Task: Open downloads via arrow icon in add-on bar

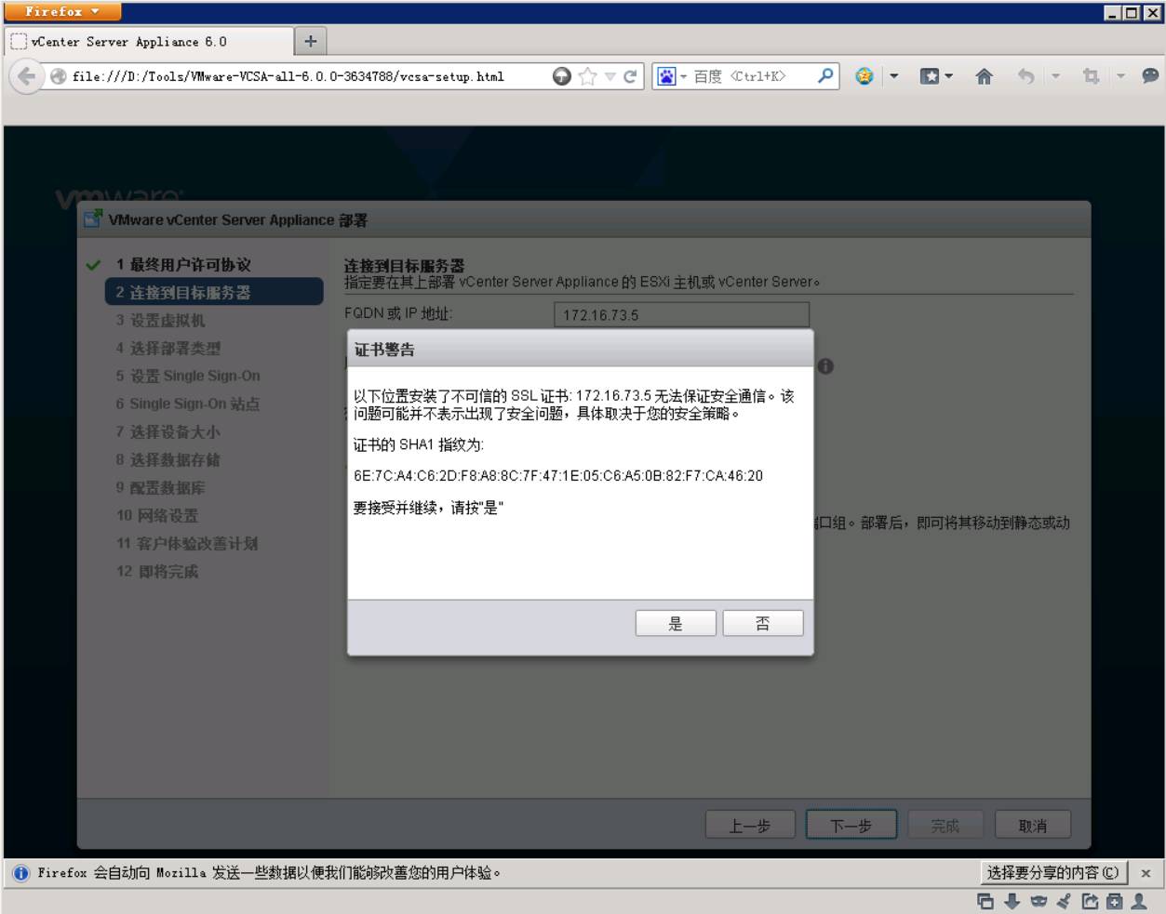Action: click(1012, 901)
